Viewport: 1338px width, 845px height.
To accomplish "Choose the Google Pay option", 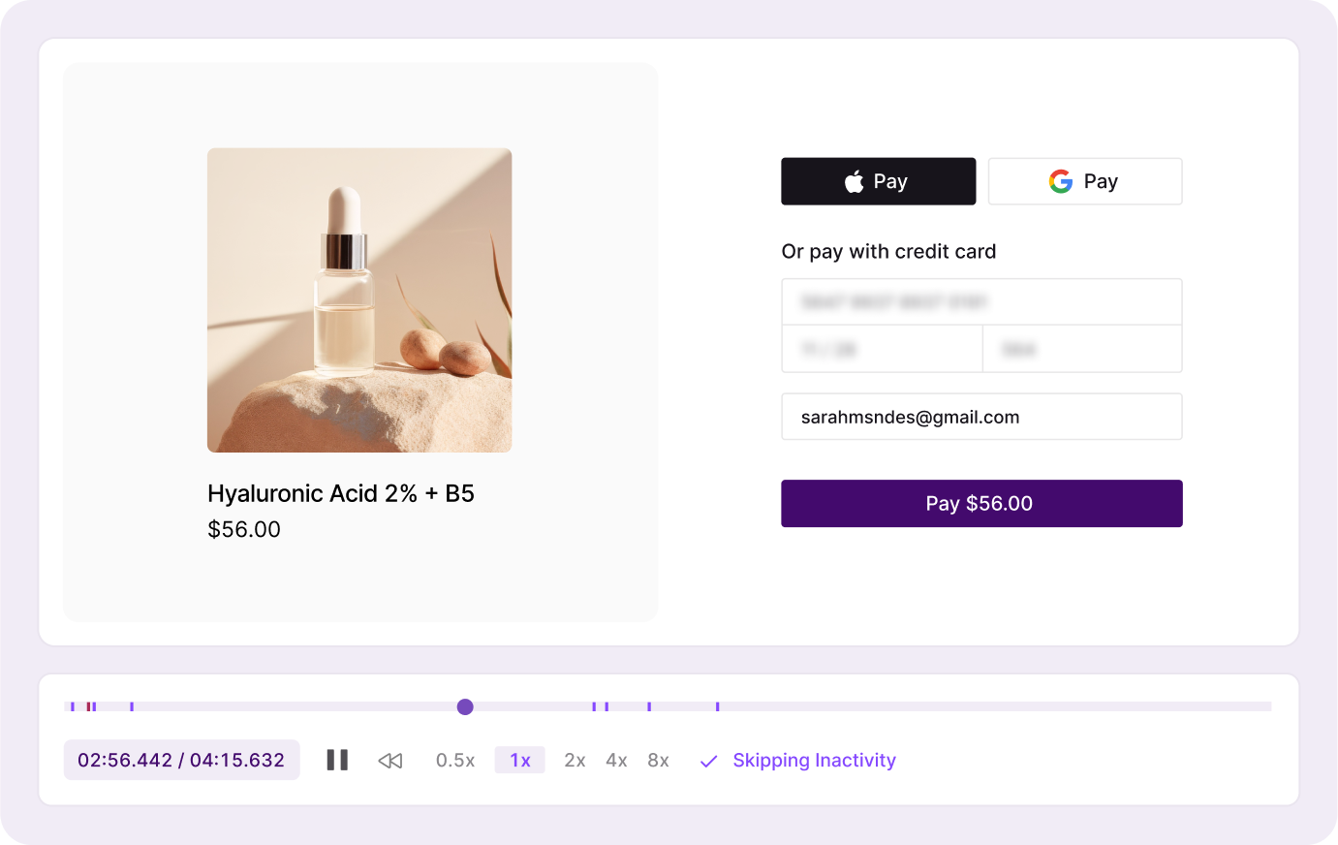I will click(1084, 181).
